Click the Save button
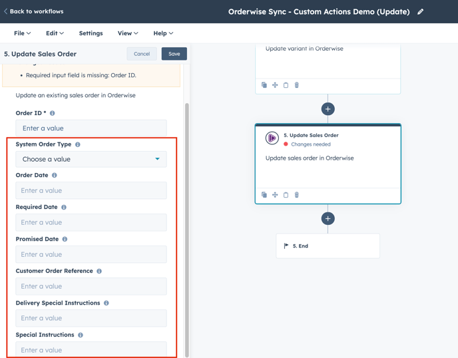This screenshot has width=458, height=358. [x=174, y=54]
